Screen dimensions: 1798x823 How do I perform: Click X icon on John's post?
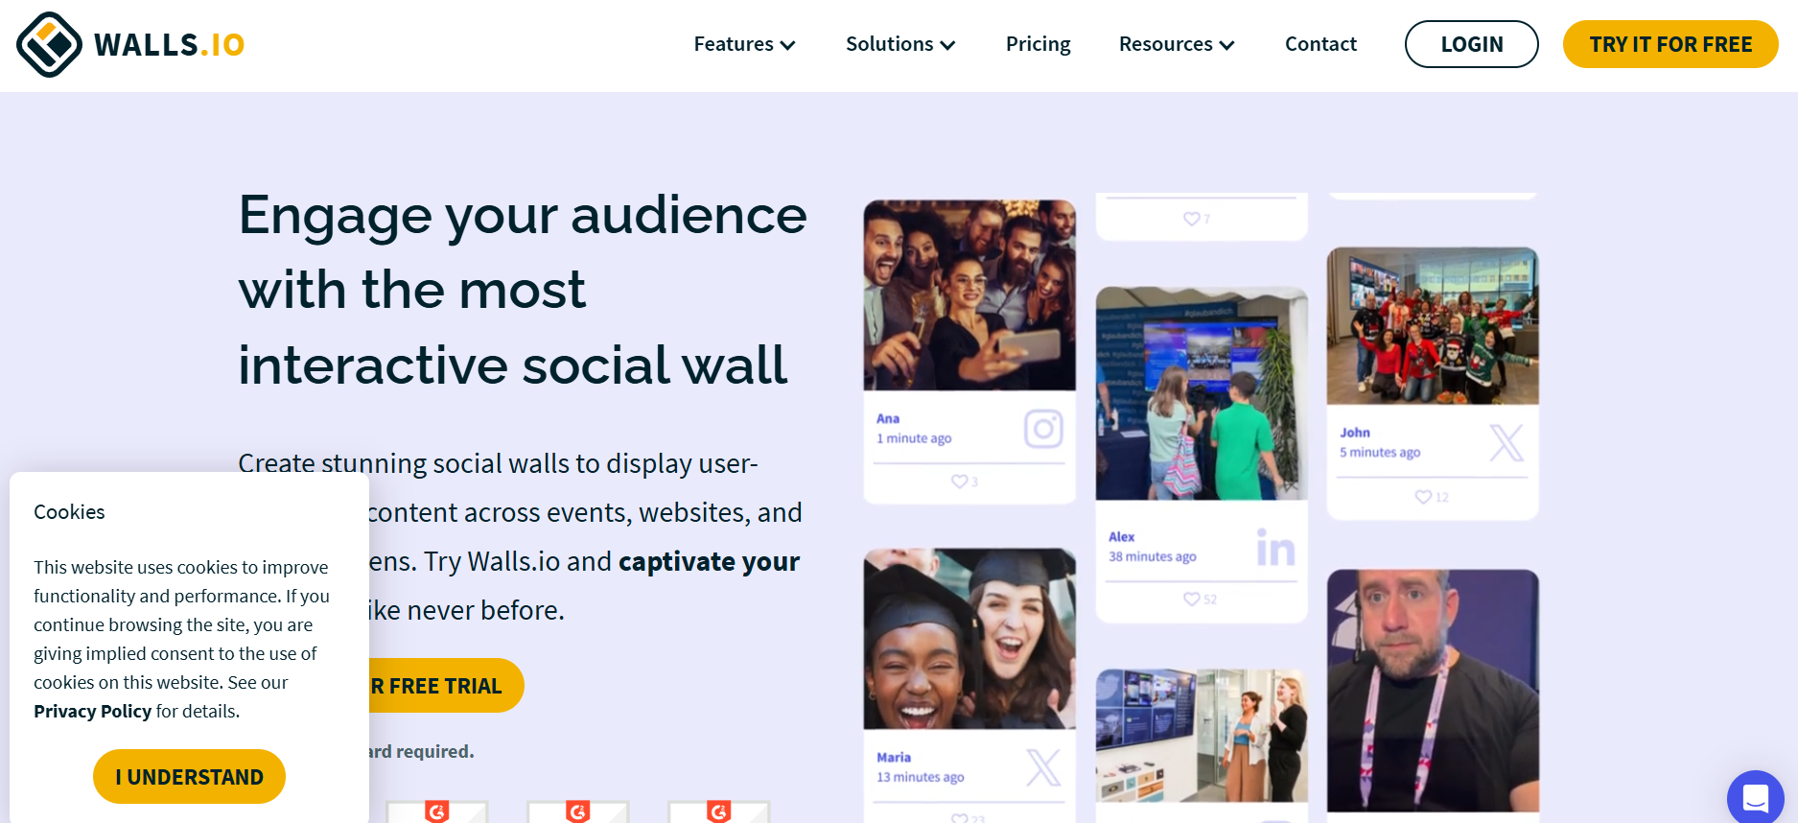tap(1506, 443)
